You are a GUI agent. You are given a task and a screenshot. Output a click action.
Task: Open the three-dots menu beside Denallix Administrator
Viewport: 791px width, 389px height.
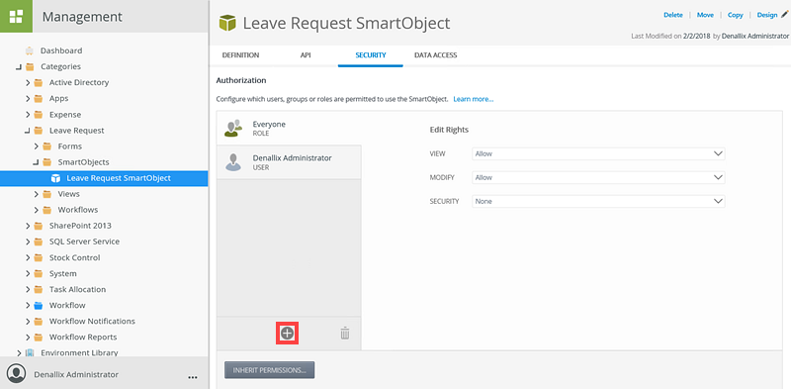pos(192,377)
